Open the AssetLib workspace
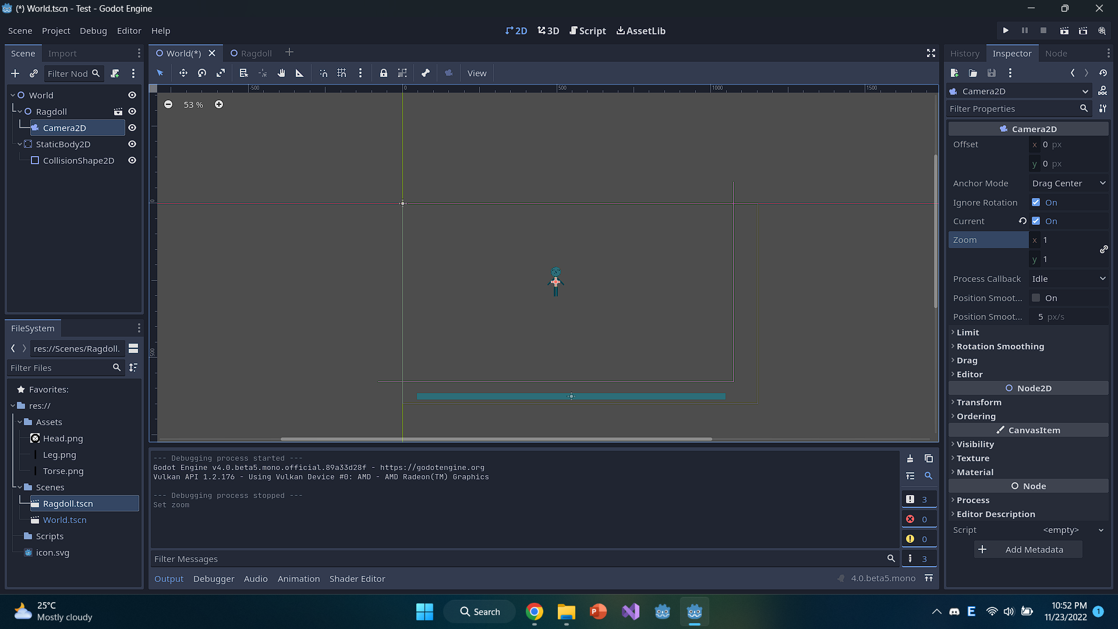The image size is (1118, 629). click(641, 31)
